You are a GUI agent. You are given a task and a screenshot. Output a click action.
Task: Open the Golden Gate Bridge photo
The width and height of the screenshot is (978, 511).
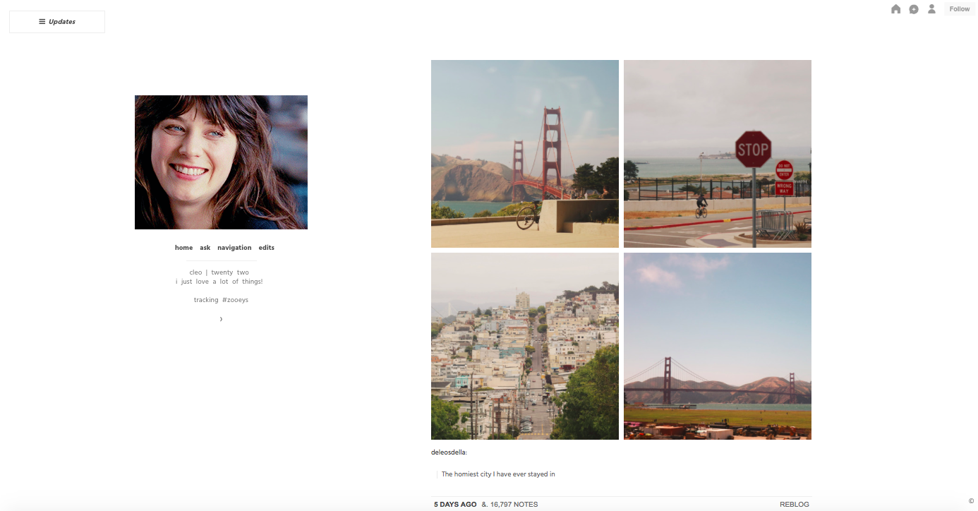pos(524,153)
